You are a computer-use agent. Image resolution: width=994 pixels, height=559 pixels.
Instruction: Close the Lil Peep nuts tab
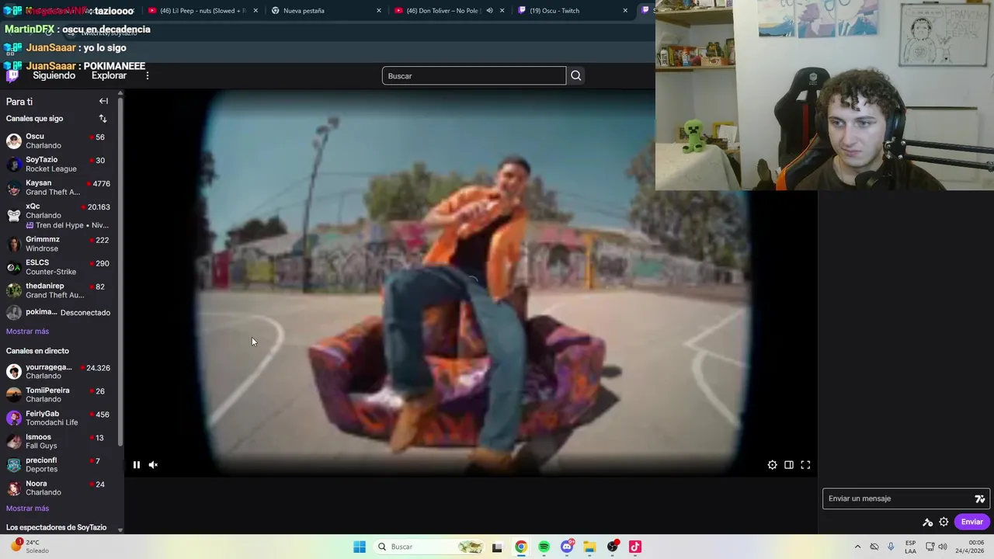(255, 11)
